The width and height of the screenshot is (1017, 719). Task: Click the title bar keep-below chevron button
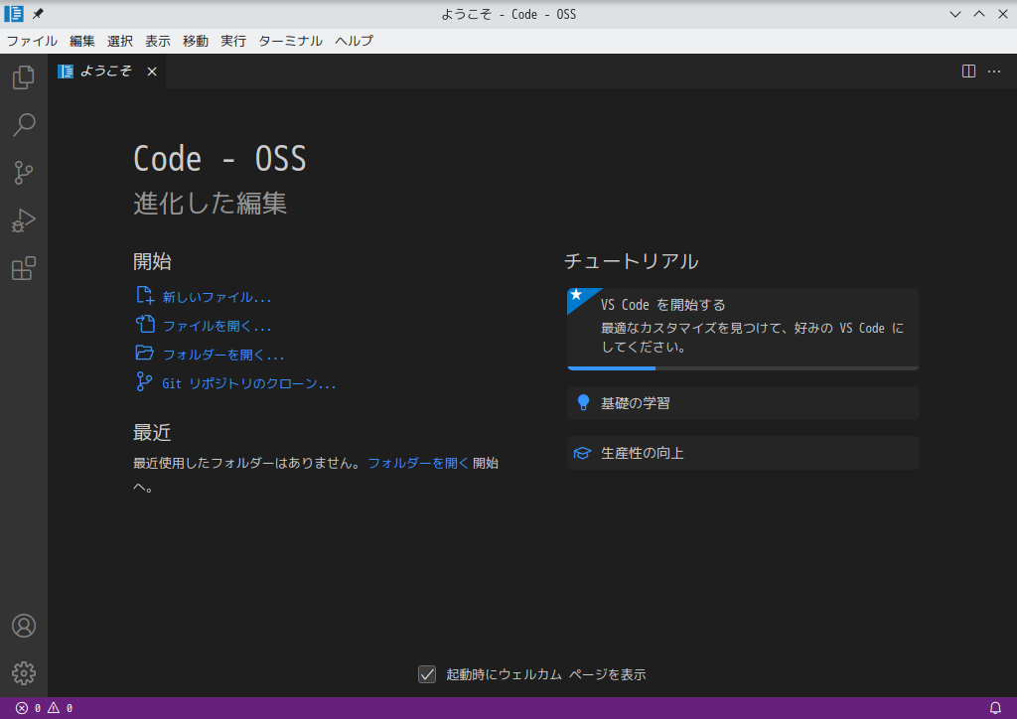point(955,14)
